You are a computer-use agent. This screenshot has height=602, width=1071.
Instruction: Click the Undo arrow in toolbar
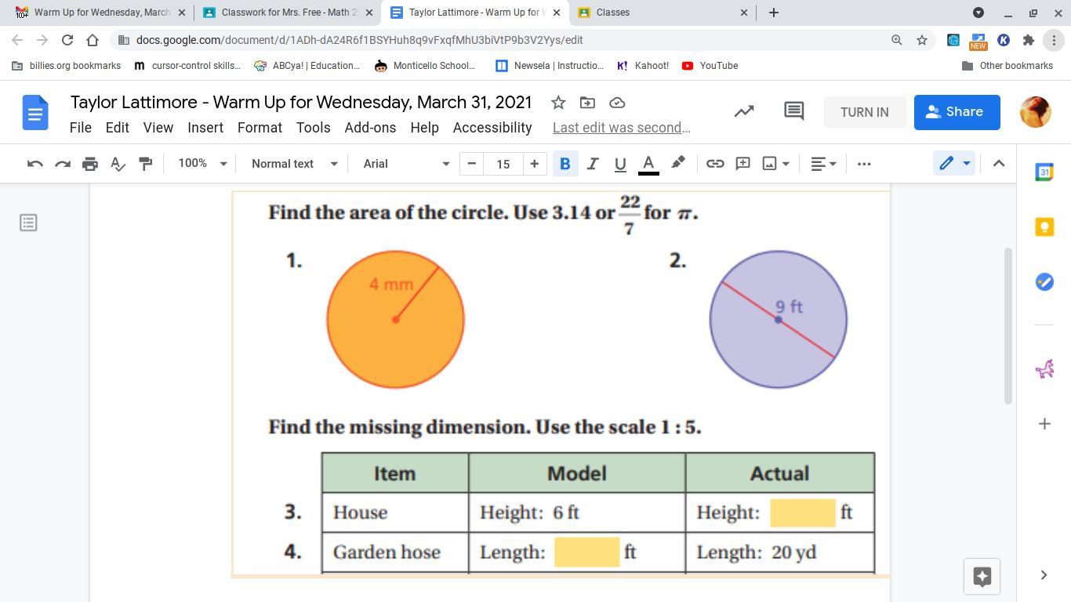34,164
